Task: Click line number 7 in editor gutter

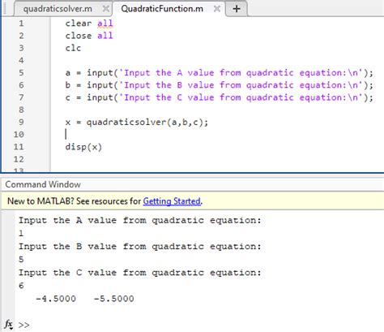Action: point(21,97)
